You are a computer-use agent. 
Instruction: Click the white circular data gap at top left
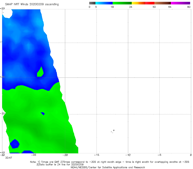7,14
